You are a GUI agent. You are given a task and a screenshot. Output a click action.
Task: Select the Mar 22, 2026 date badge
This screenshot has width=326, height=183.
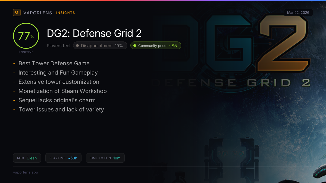coord(298,13)
